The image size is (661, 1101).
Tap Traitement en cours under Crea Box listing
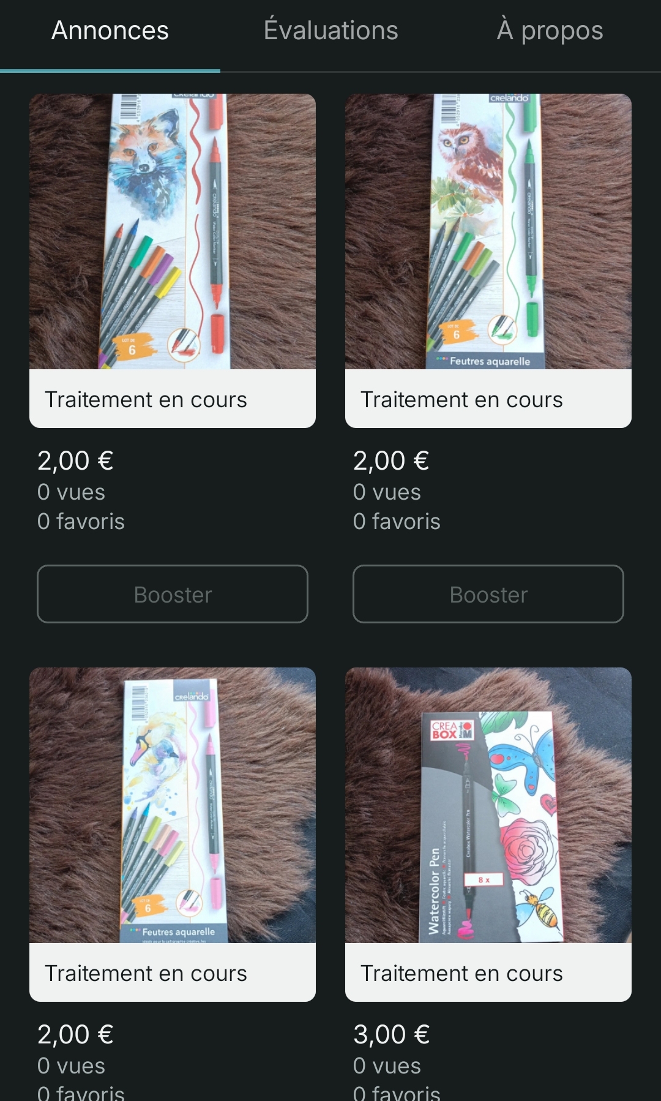tap(461, 973)
